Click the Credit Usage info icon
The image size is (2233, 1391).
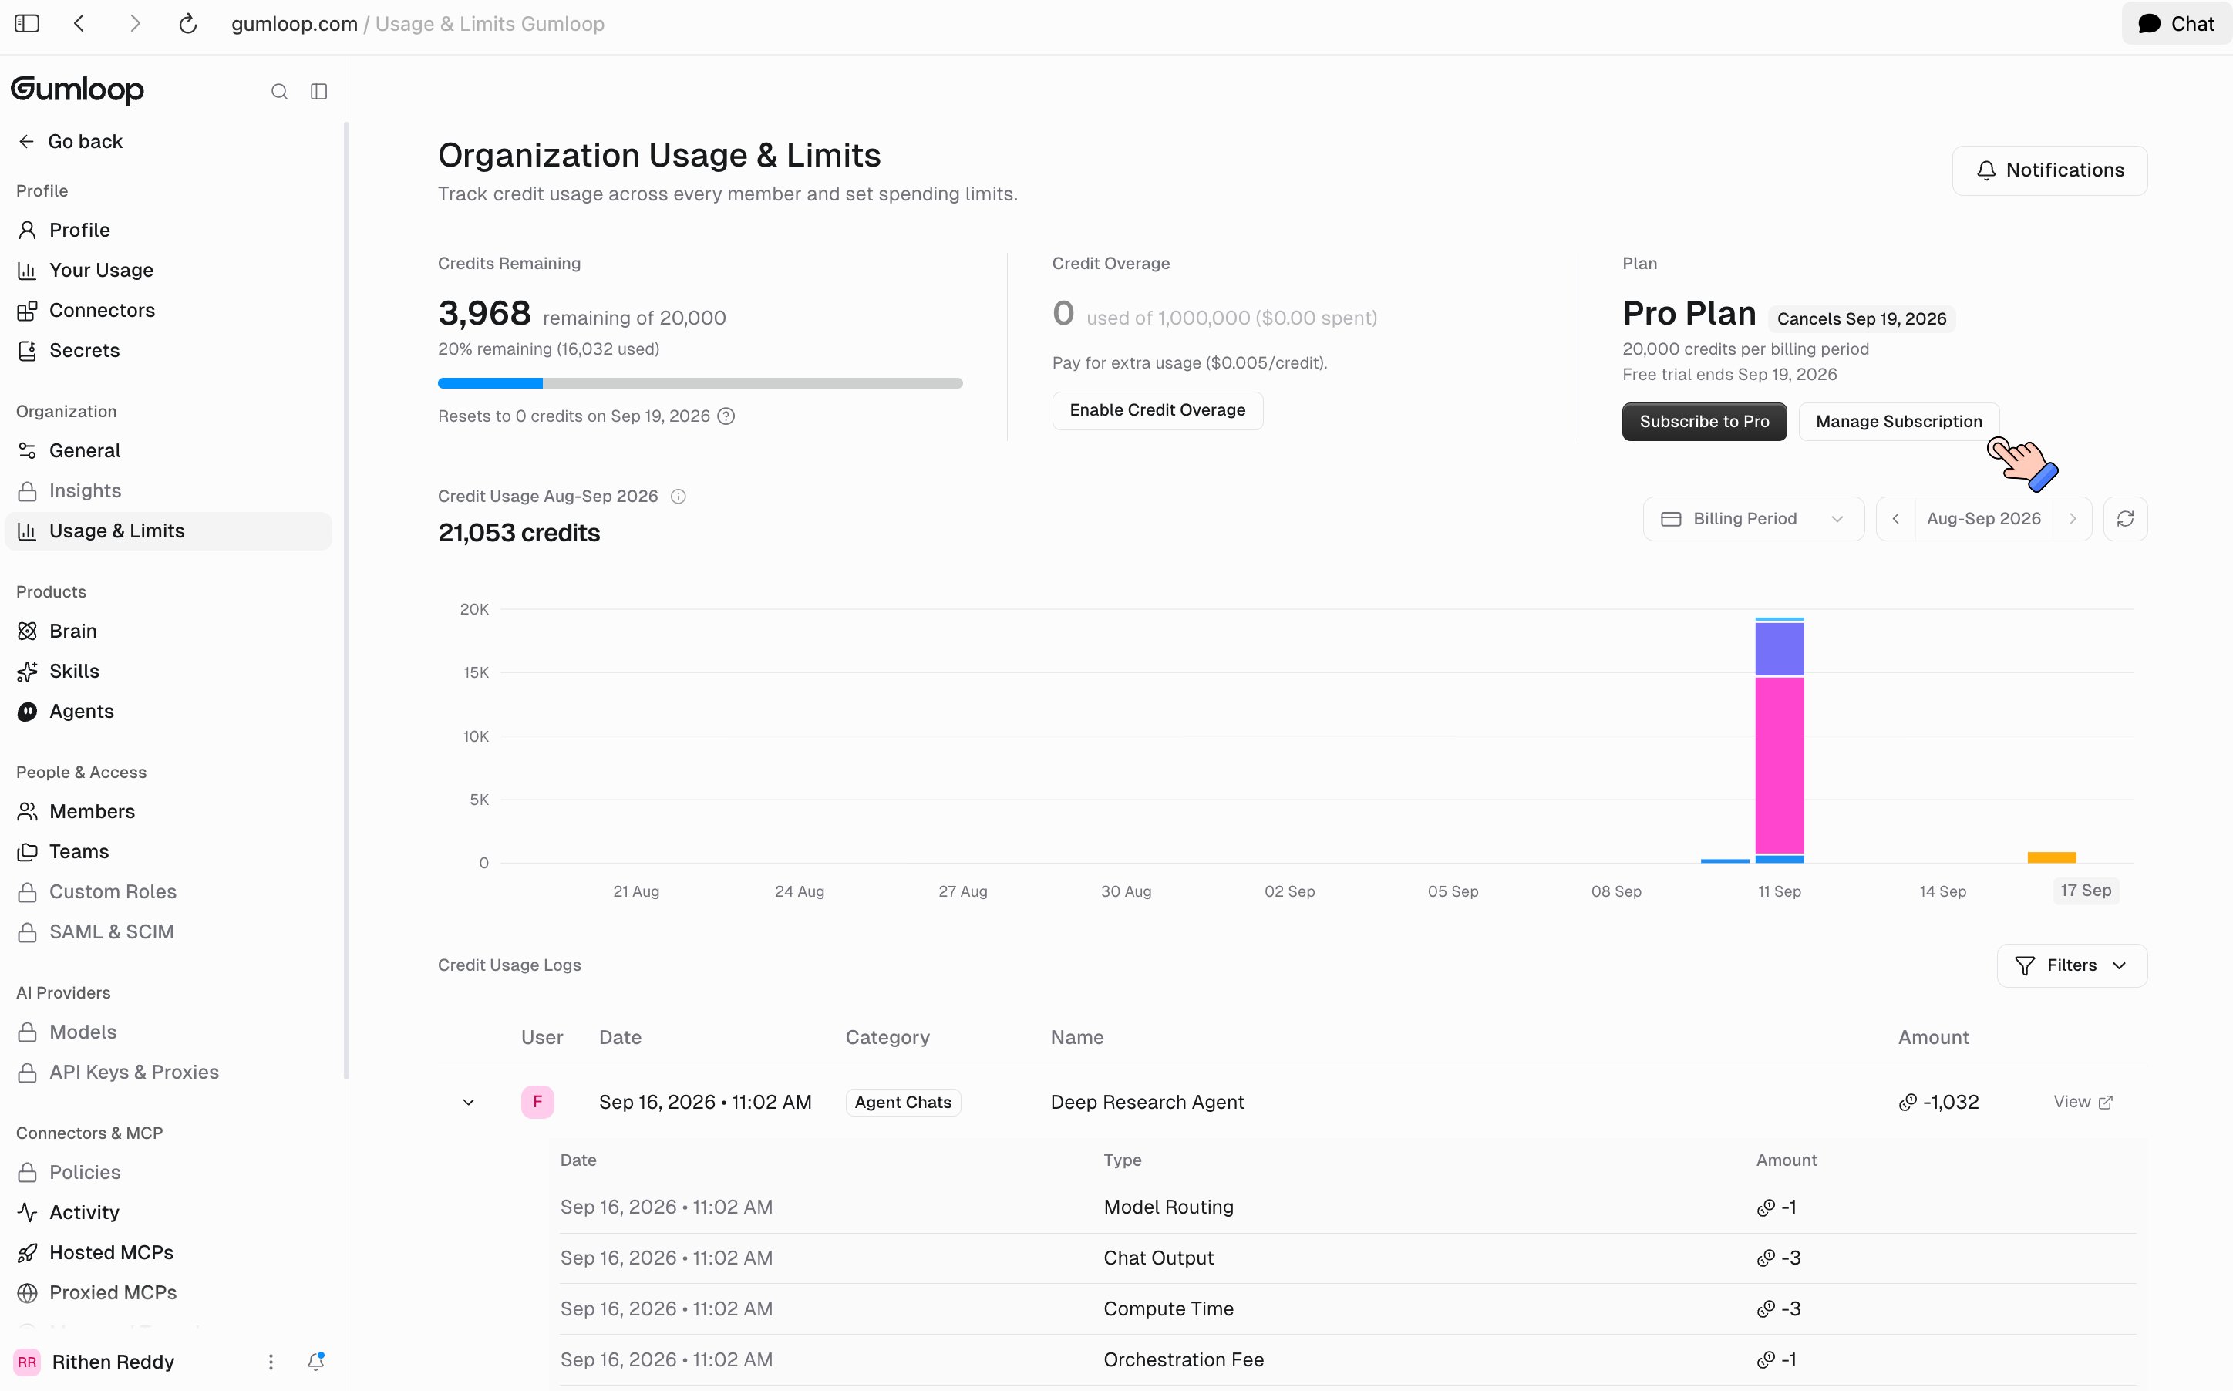tap(679, 497)
